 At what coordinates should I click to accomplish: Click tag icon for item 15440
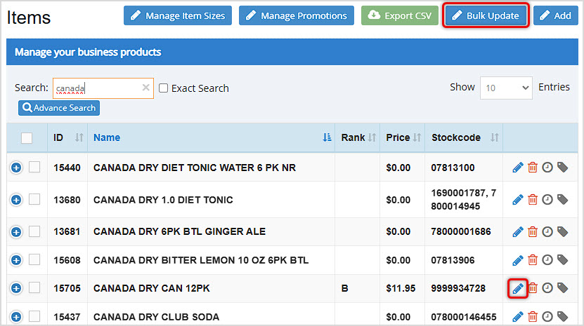click(x=562, y=168)
